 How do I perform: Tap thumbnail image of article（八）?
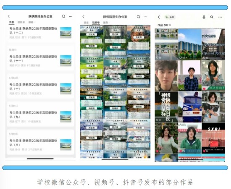click(66, 145)
